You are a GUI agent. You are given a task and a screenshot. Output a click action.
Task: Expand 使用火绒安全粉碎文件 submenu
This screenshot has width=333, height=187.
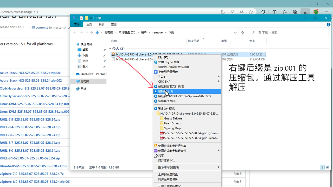187,151
